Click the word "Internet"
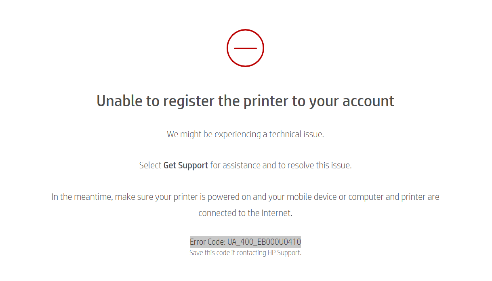The width and height of the screenshot is (492, 281). (276, 213)
